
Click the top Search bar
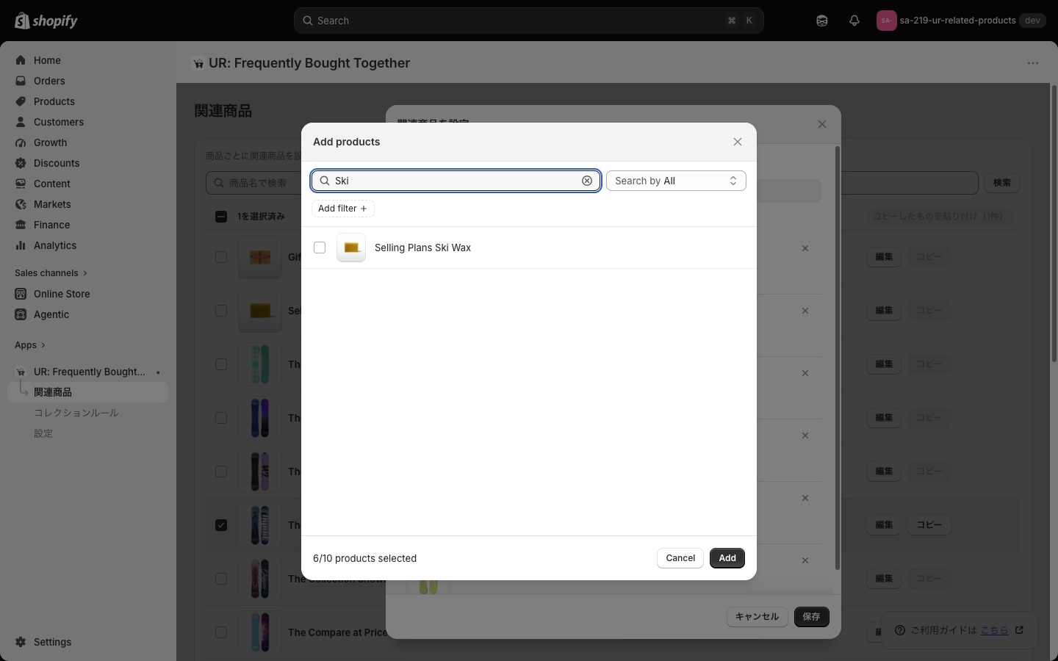pyautogui.click(x=529, y=21)
